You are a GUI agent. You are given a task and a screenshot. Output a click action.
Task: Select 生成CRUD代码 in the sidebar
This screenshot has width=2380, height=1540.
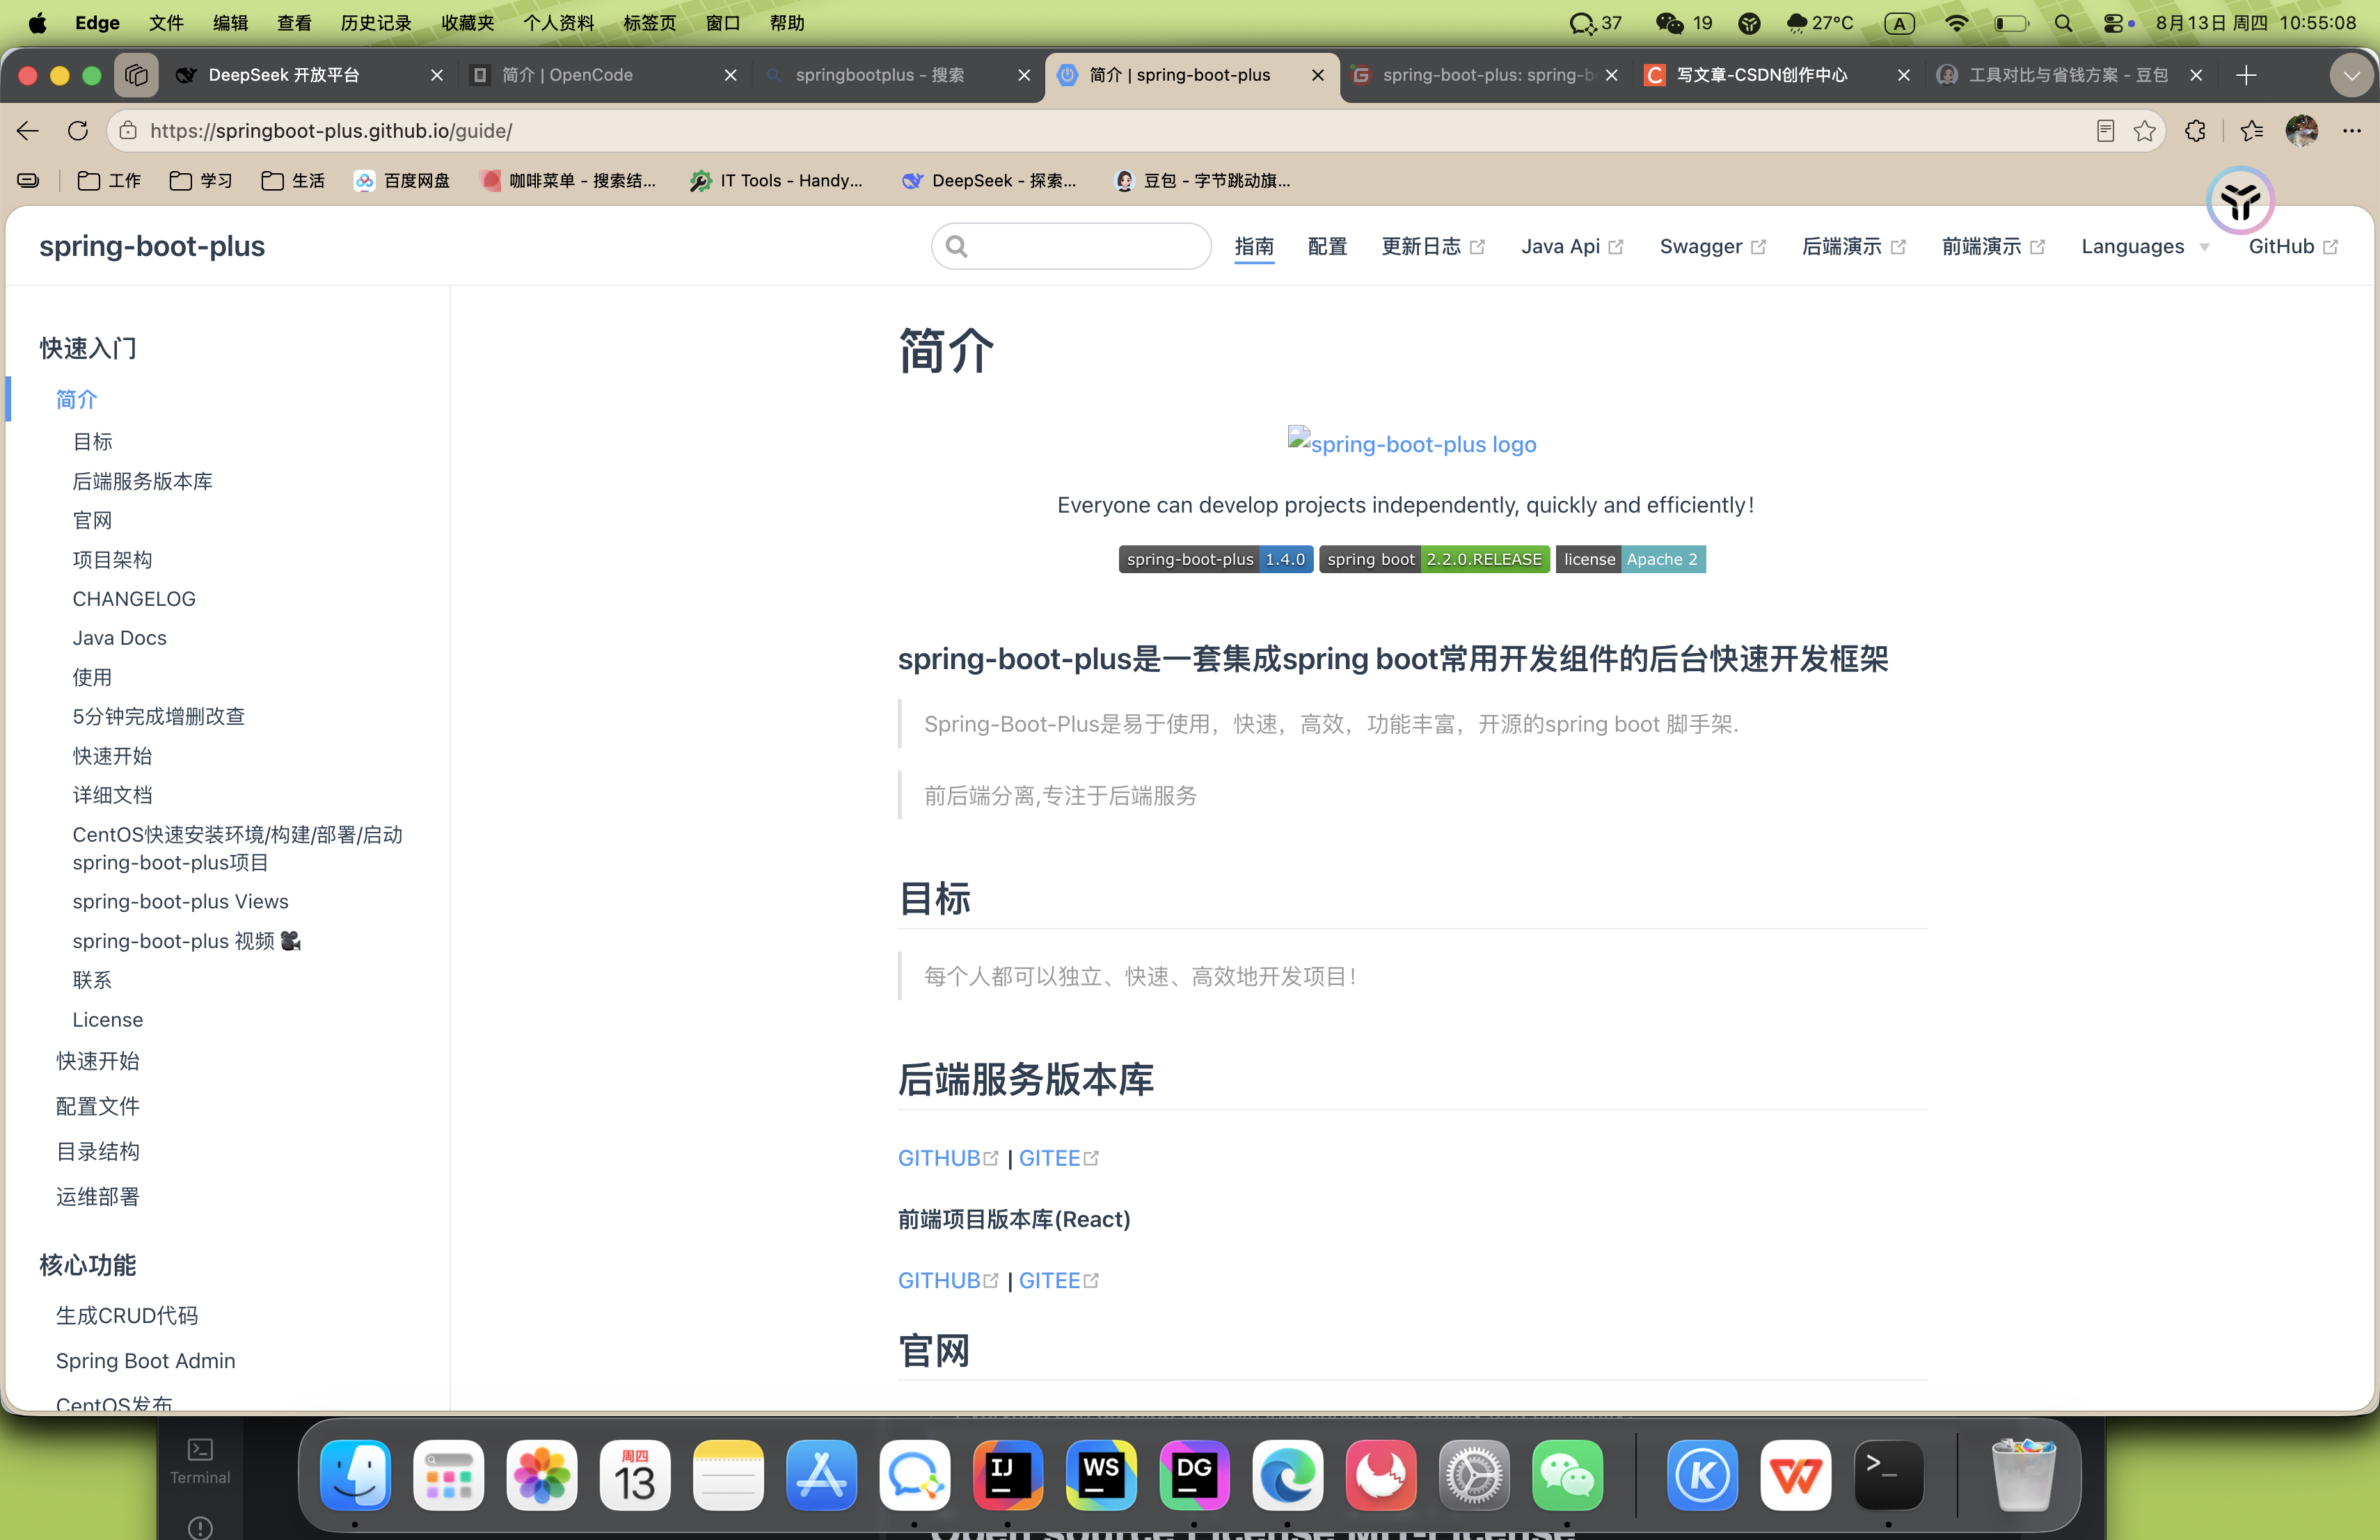(127, 1315)
